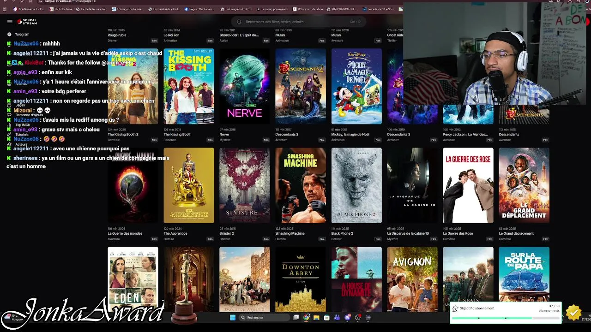Open the Lo Congrès bookmark
The width and height of the screenshot is (591, 332).
coord(236,9)
